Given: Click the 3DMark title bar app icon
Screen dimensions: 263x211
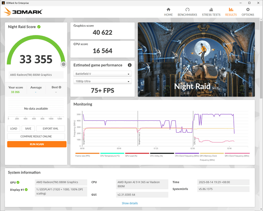Looking at the screenshot, I should [3, 3].
